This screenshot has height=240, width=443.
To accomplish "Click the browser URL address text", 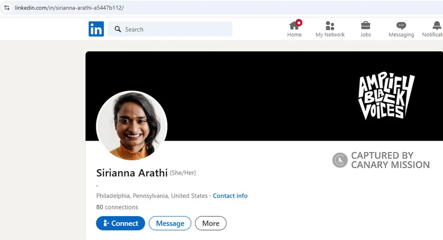I will [69, 8].
